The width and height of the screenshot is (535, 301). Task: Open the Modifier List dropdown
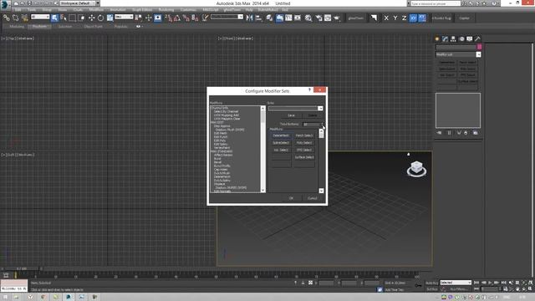pyautogui.click(x=478, y=54)
